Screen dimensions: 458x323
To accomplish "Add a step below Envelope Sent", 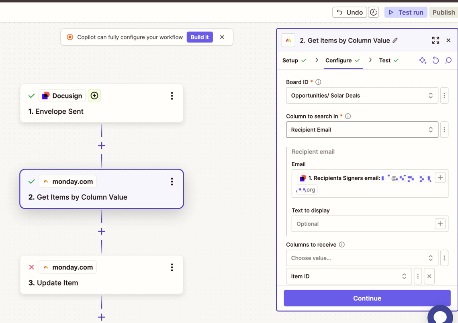I will [x=102, y=145].
